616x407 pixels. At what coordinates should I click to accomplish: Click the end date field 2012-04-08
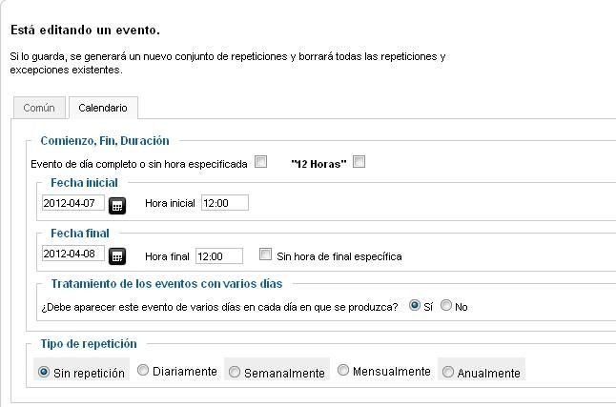(73, 254)
